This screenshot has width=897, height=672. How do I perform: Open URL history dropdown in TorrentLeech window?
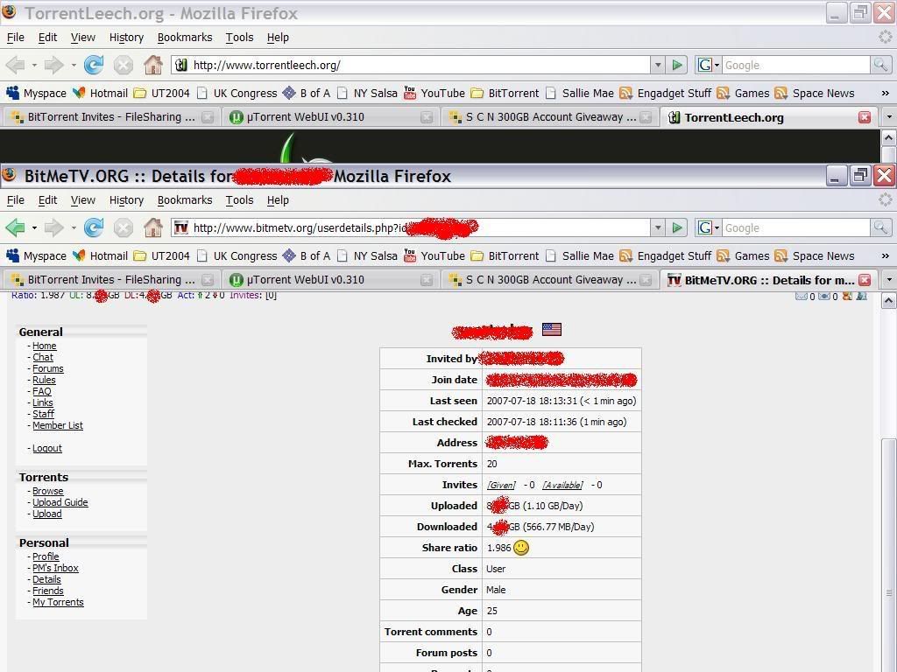(658, 65)
